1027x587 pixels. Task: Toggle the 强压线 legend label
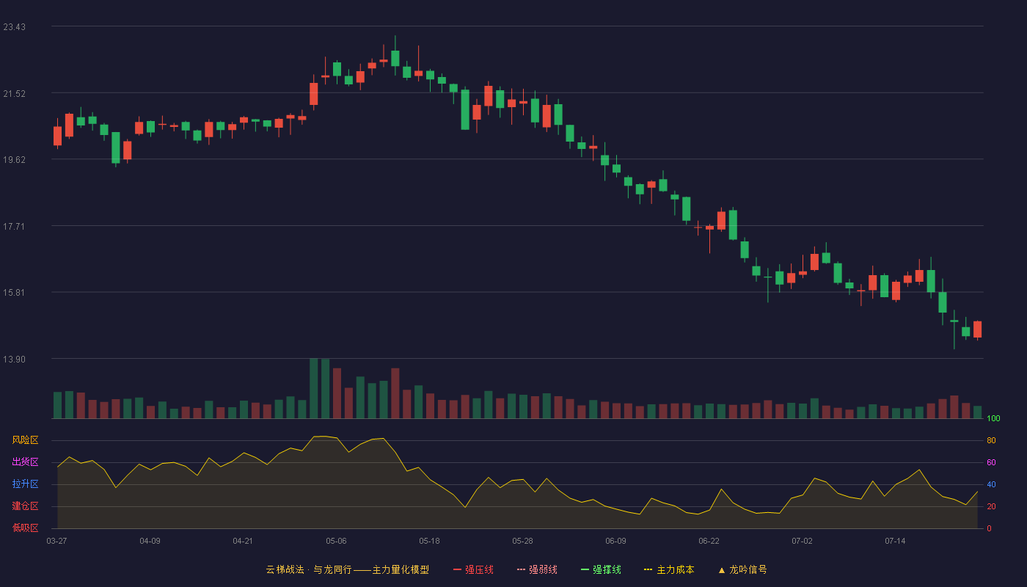click(x=479, y=569)
